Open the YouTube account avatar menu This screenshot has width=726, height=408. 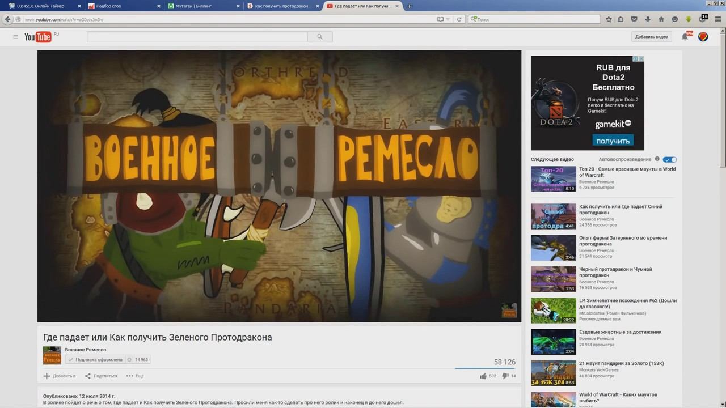tap(703, 37)
